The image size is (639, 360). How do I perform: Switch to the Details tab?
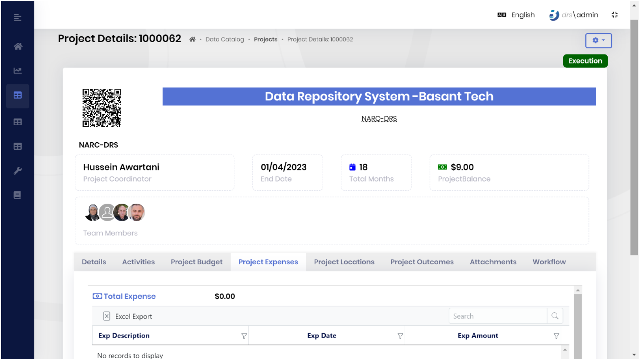(x=94, y=262)
